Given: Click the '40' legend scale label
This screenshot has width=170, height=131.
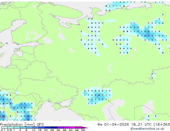Looking at the screenshot, I should (x=71, y=130).
